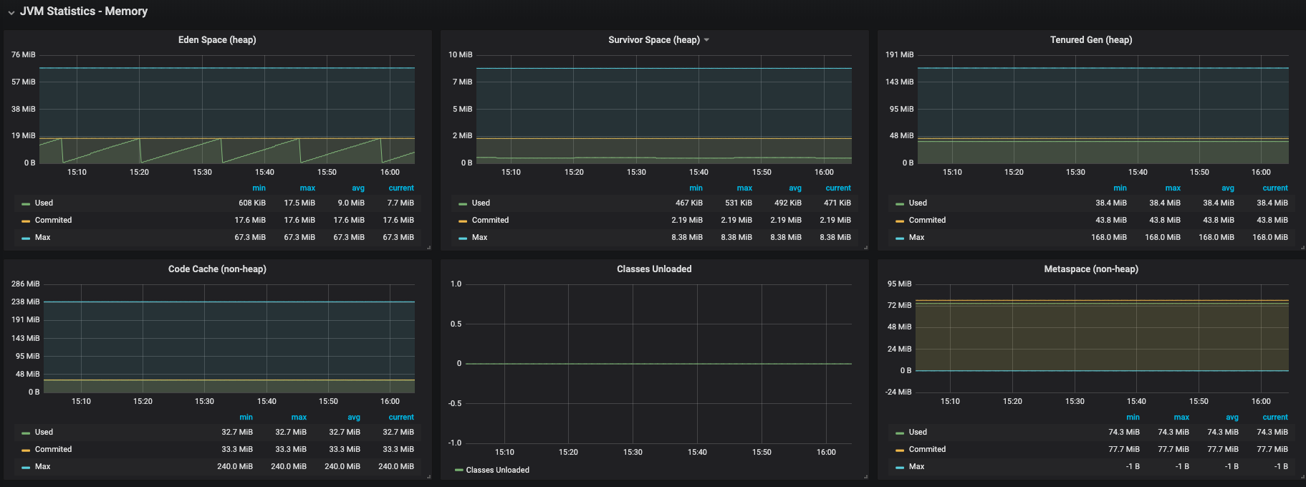1306x487 pixels.
Task: Toggle Commited series in Metaspace legend
Action: [x=927, y=450]
